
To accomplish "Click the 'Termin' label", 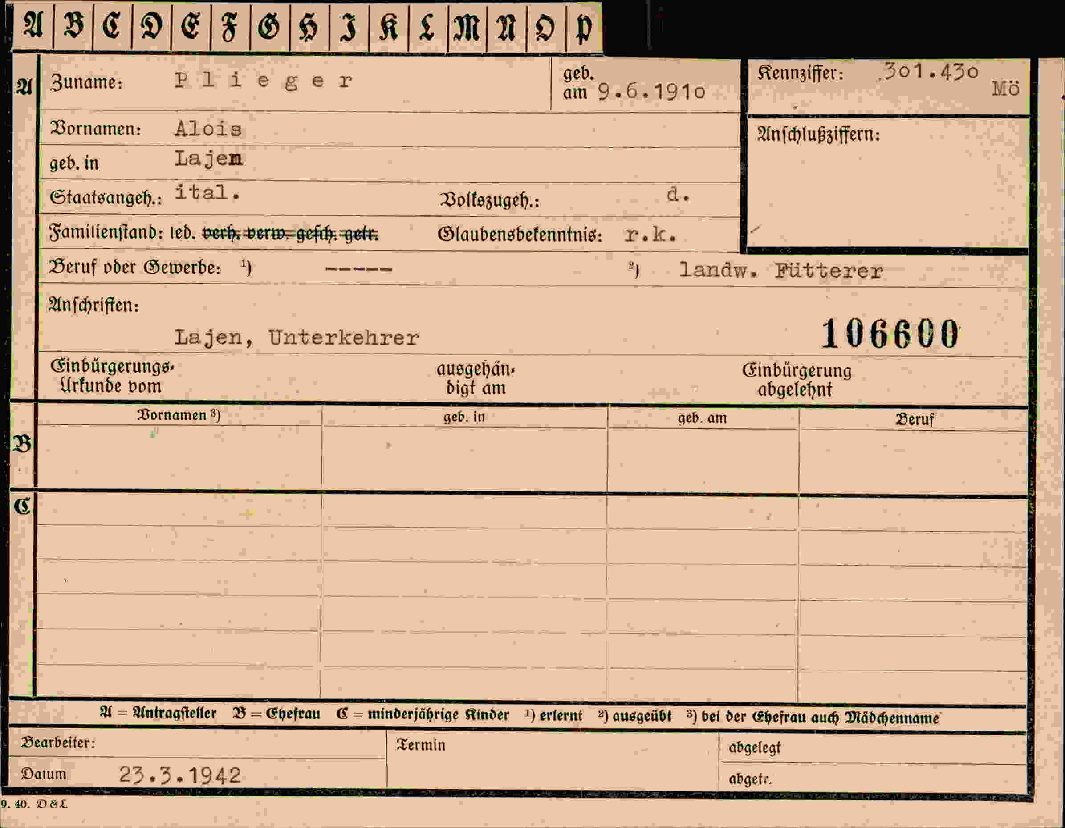I will [421, 745].
